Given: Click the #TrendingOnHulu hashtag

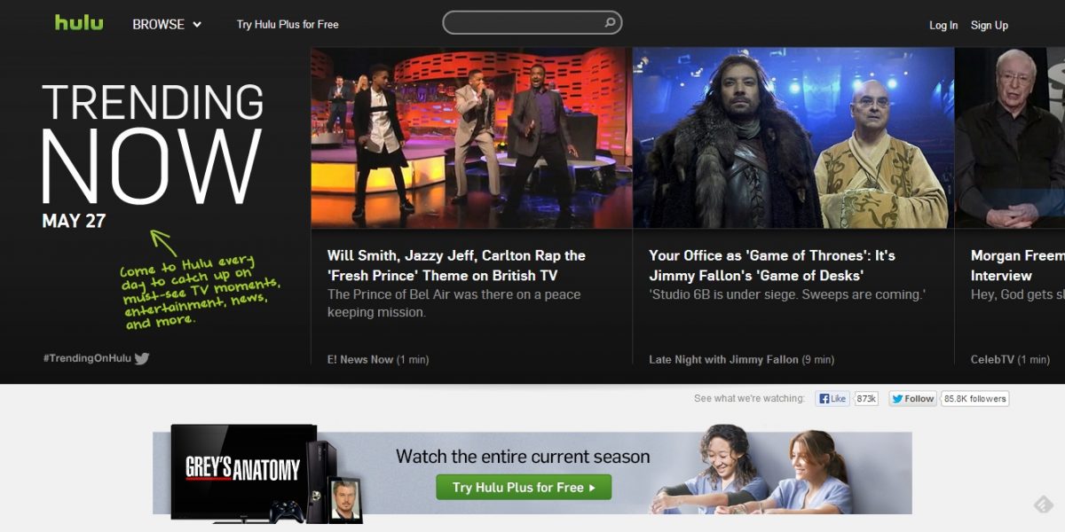Looking at the screenshot, I should (87, 358).
